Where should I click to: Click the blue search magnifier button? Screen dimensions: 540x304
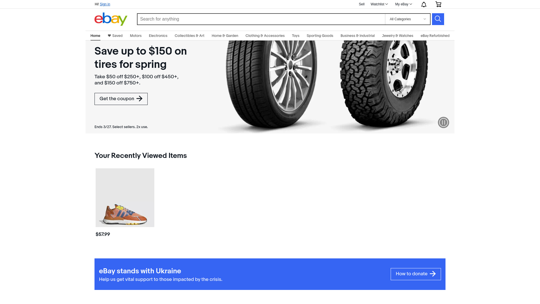pos(438,19)
